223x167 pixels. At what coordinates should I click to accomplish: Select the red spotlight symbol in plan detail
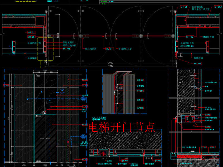click(x=103, y=154)
